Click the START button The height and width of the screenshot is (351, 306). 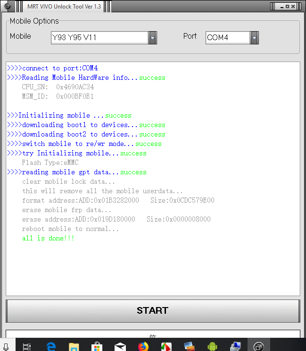click(153, 311)
